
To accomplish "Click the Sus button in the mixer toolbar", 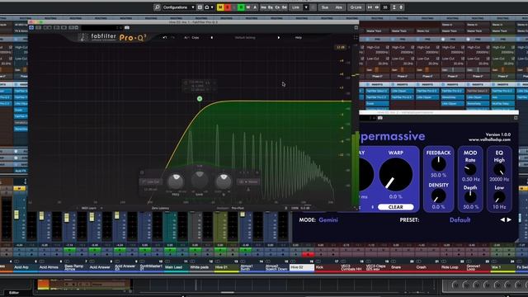I will point(325,7).
